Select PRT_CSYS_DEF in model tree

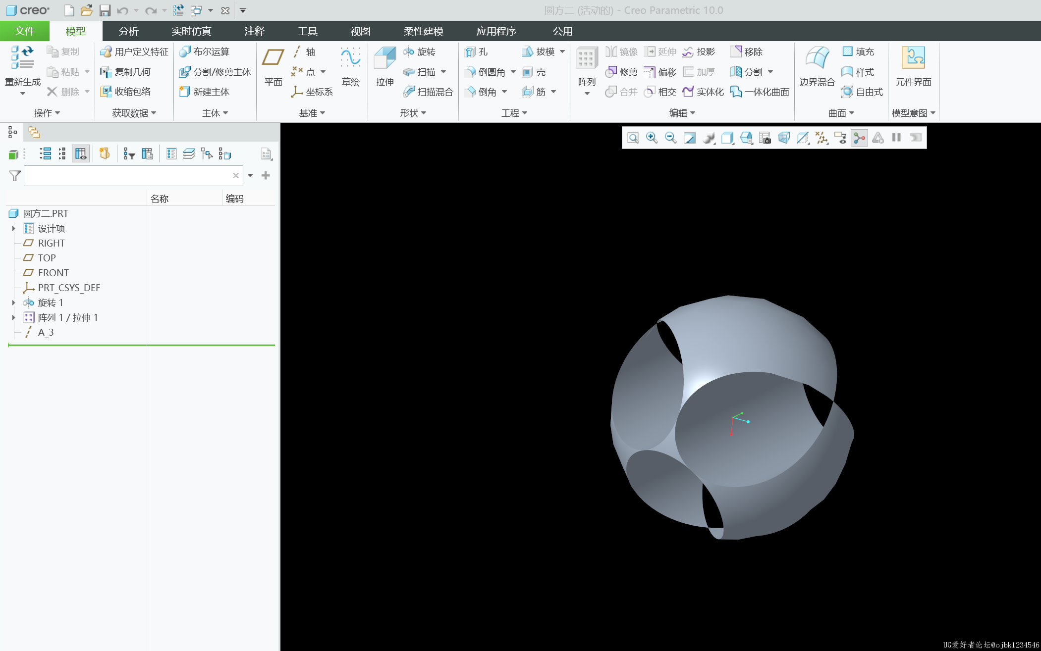pos(61,288)
